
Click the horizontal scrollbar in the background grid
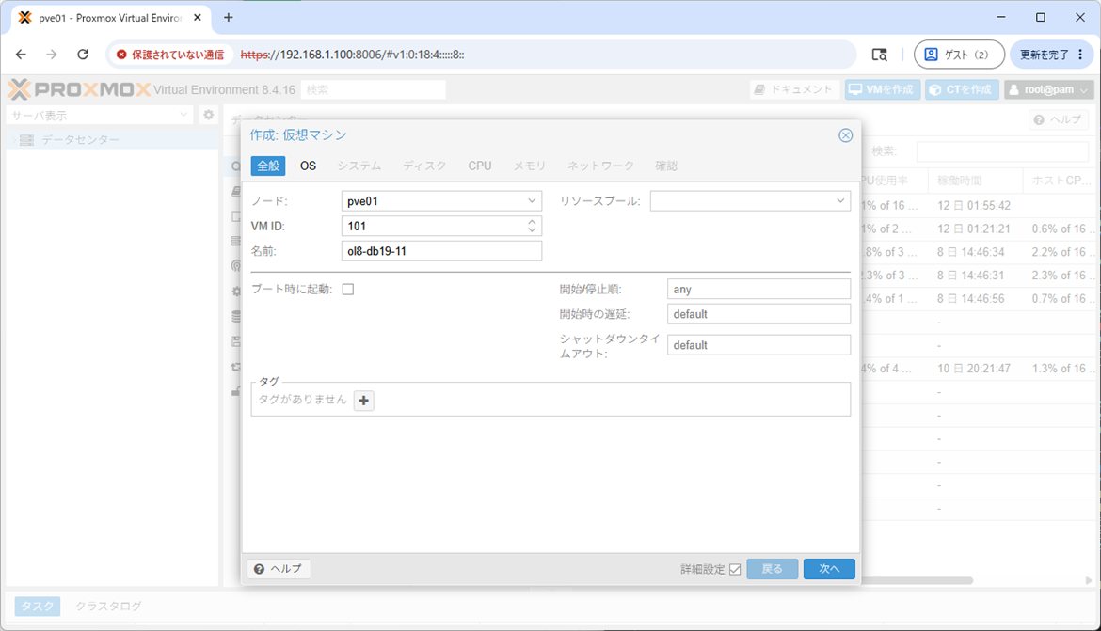pyautogui.click(x=917, y=580)
